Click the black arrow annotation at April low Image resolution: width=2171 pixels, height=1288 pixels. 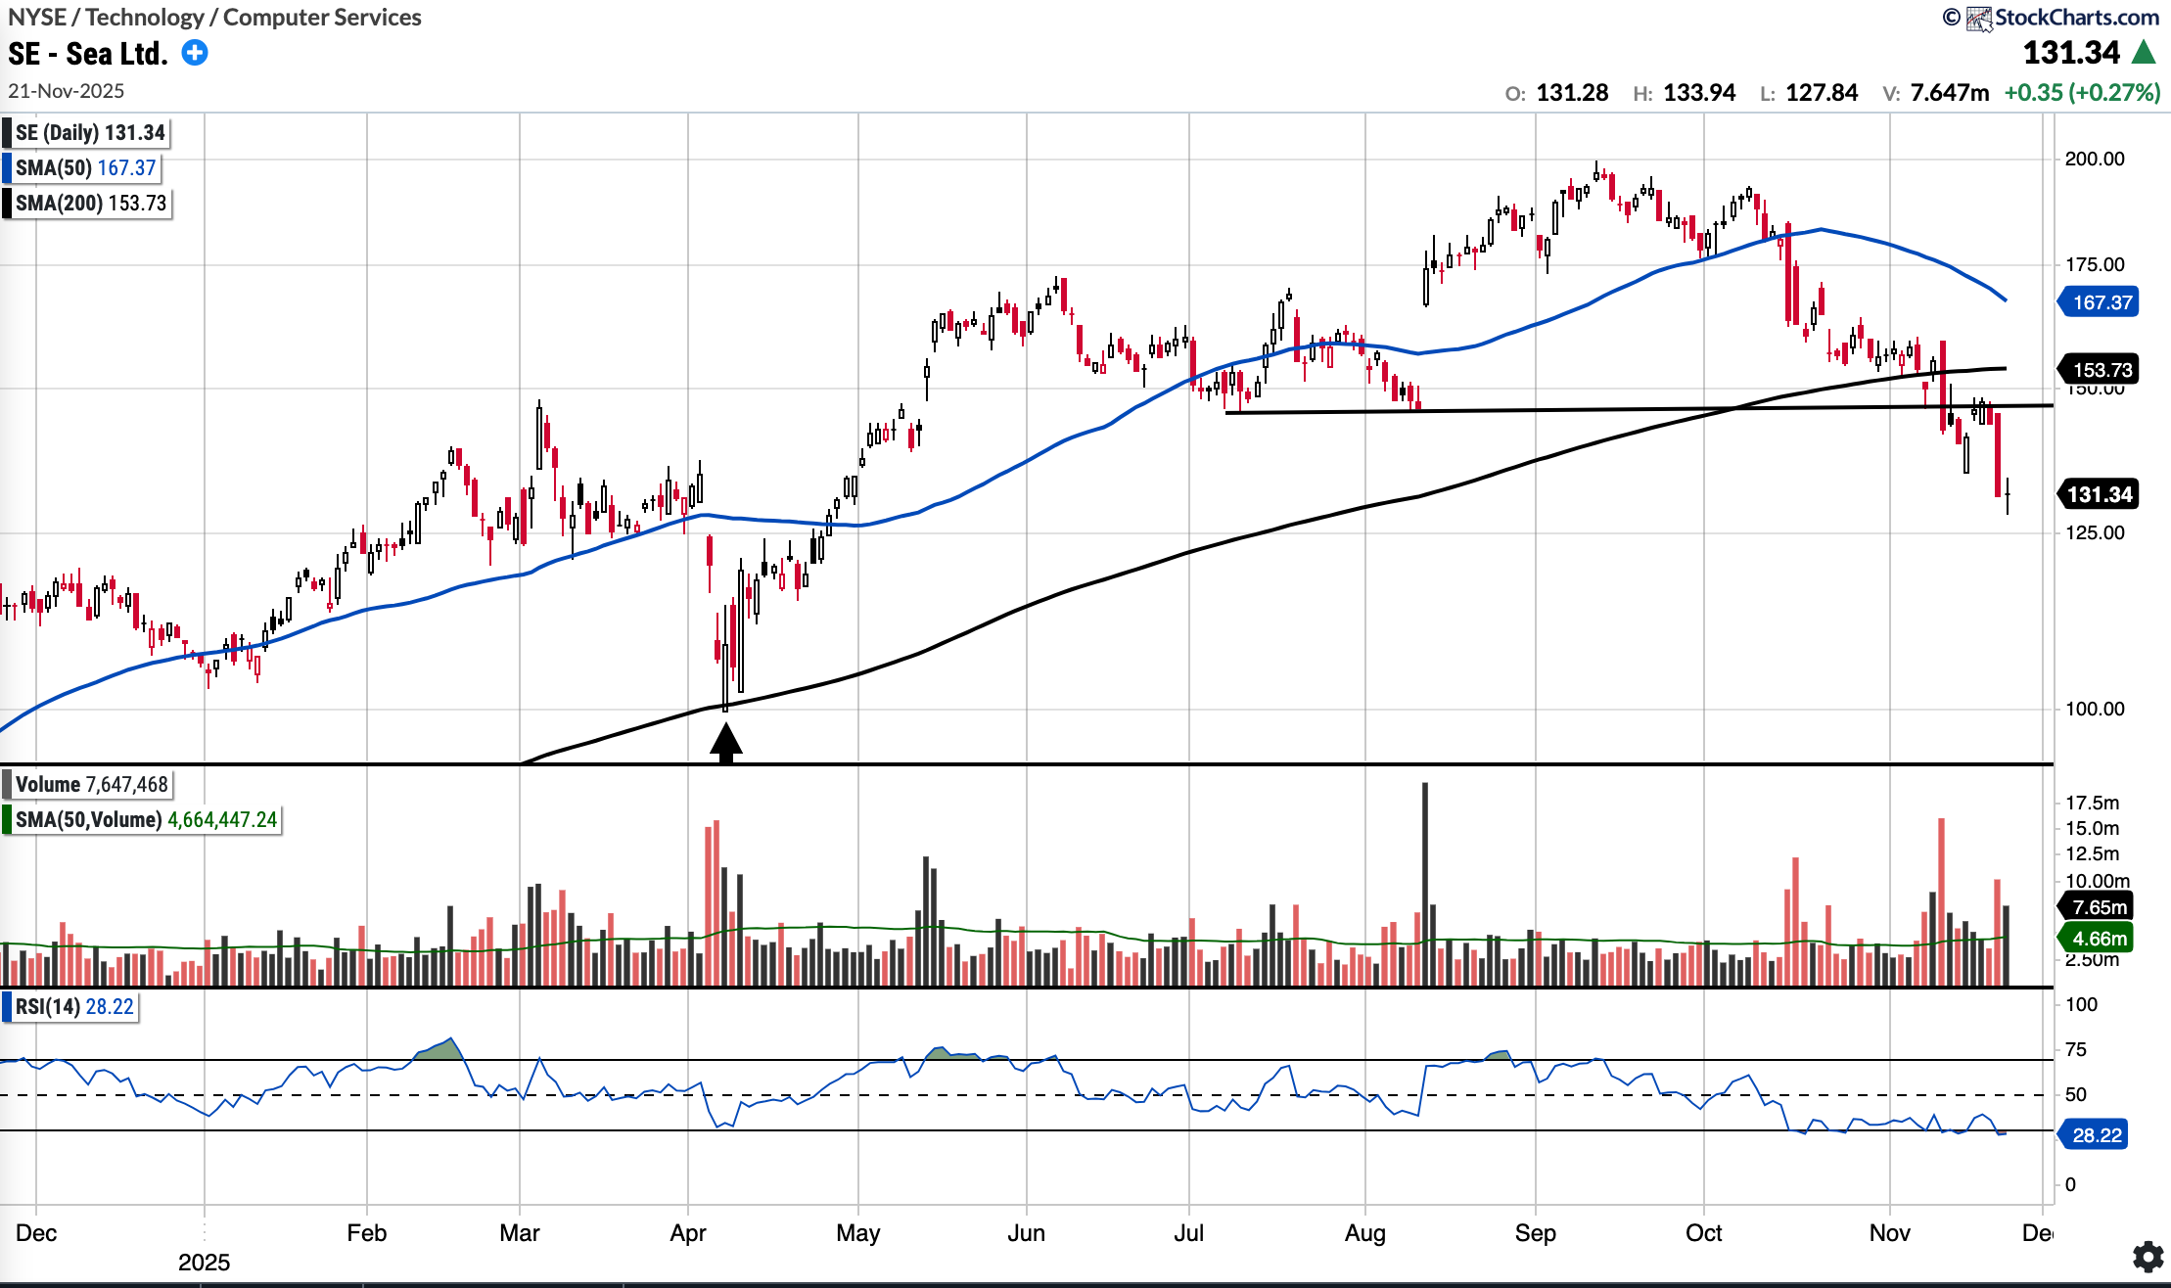coord(725,743)
